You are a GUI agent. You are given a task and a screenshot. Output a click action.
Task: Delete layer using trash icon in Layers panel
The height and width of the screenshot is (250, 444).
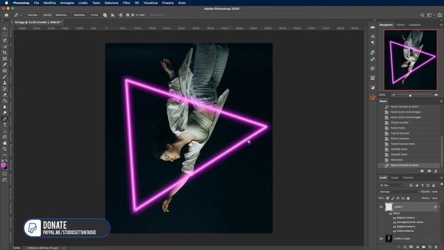[436, 247]
